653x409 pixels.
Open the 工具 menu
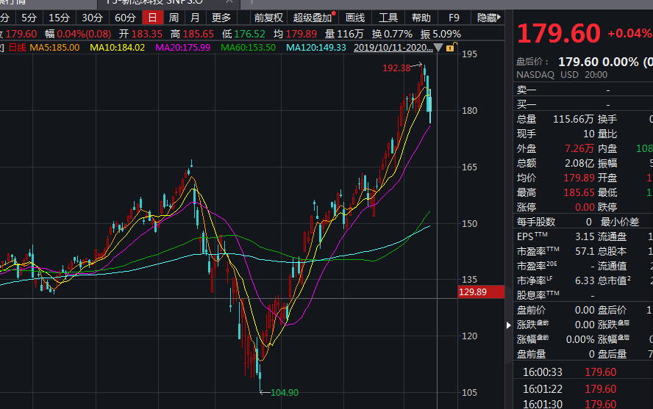[388, 18]
